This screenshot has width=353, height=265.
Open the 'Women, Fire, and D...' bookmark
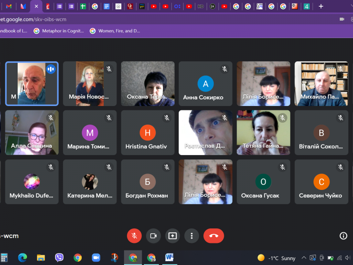[115, 31]
